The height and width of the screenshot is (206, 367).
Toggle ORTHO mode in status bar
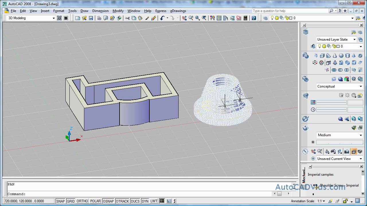(82, 201)
